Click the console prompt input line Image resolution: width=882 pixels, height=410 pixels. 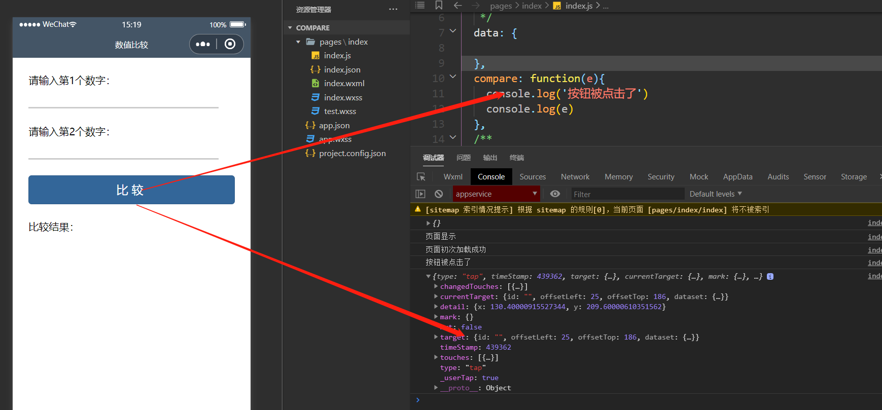pyautogui.click(x=649, y=400)
